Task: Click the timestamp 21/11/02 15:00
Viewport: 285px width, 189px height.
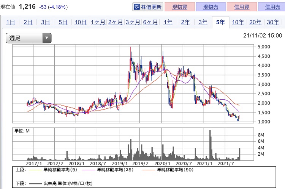Action: pyautogui.click(x=263, y=36)
